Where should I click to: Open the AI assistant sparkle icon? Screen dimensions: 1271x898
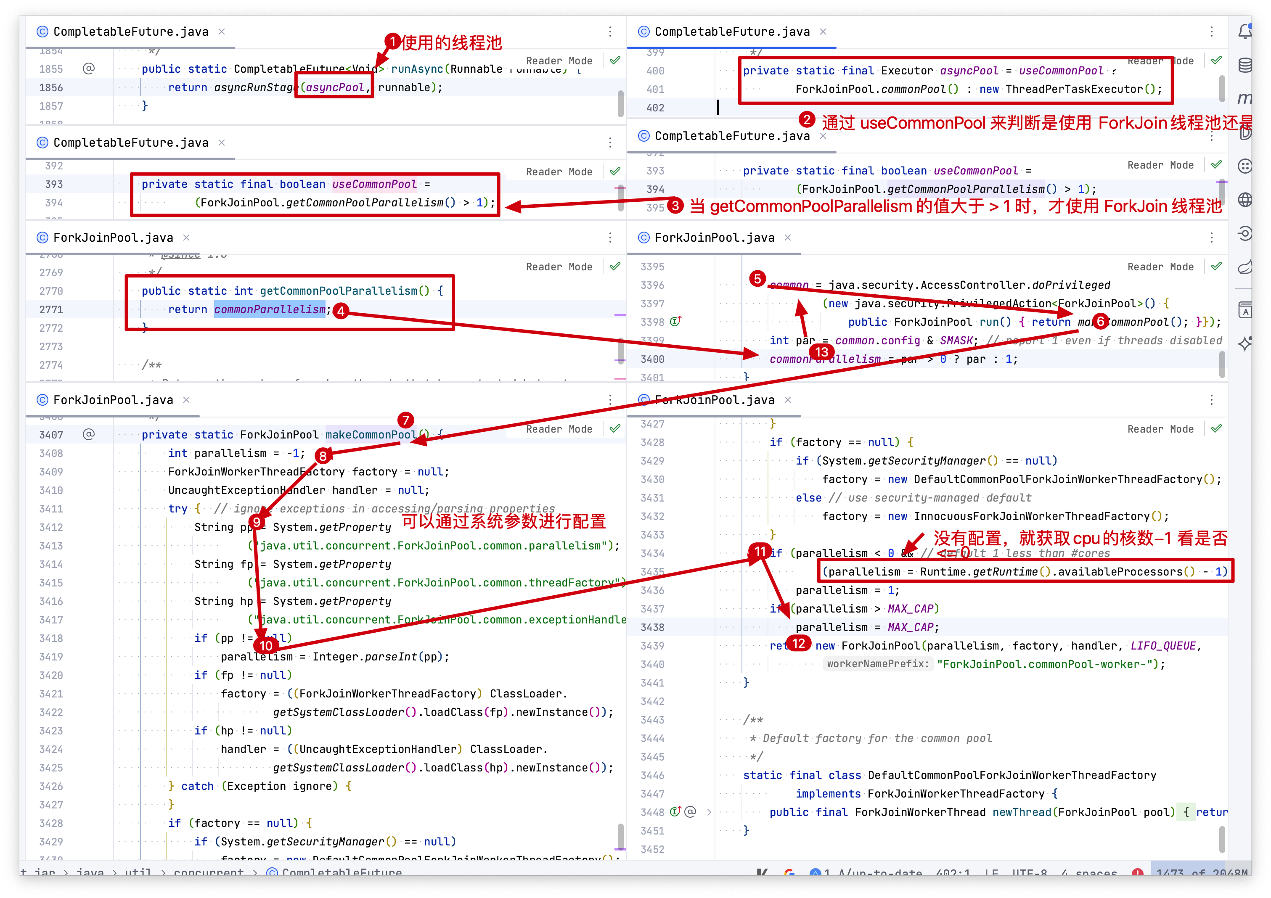[x=1245, y=343]
